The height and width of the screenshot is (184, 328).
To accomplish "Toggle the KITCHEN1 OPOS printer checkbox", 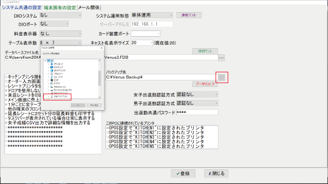I will click(x=107, y=128).
